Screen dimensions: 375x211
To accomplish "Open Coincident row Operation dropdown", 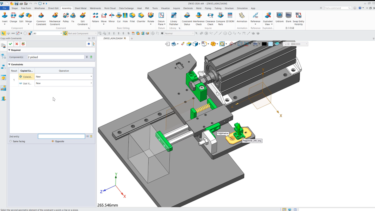I will coord(91,76).
